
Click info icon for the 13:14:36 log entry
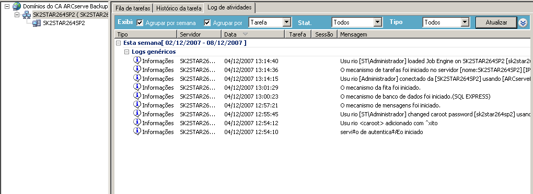pyautogui.click(x=137, y=69)
